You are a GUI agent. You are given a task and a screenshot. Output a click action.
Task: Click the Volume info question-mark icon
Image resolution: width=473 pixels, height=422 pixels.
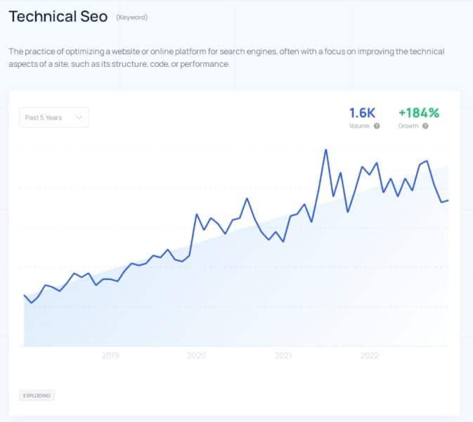377,126
